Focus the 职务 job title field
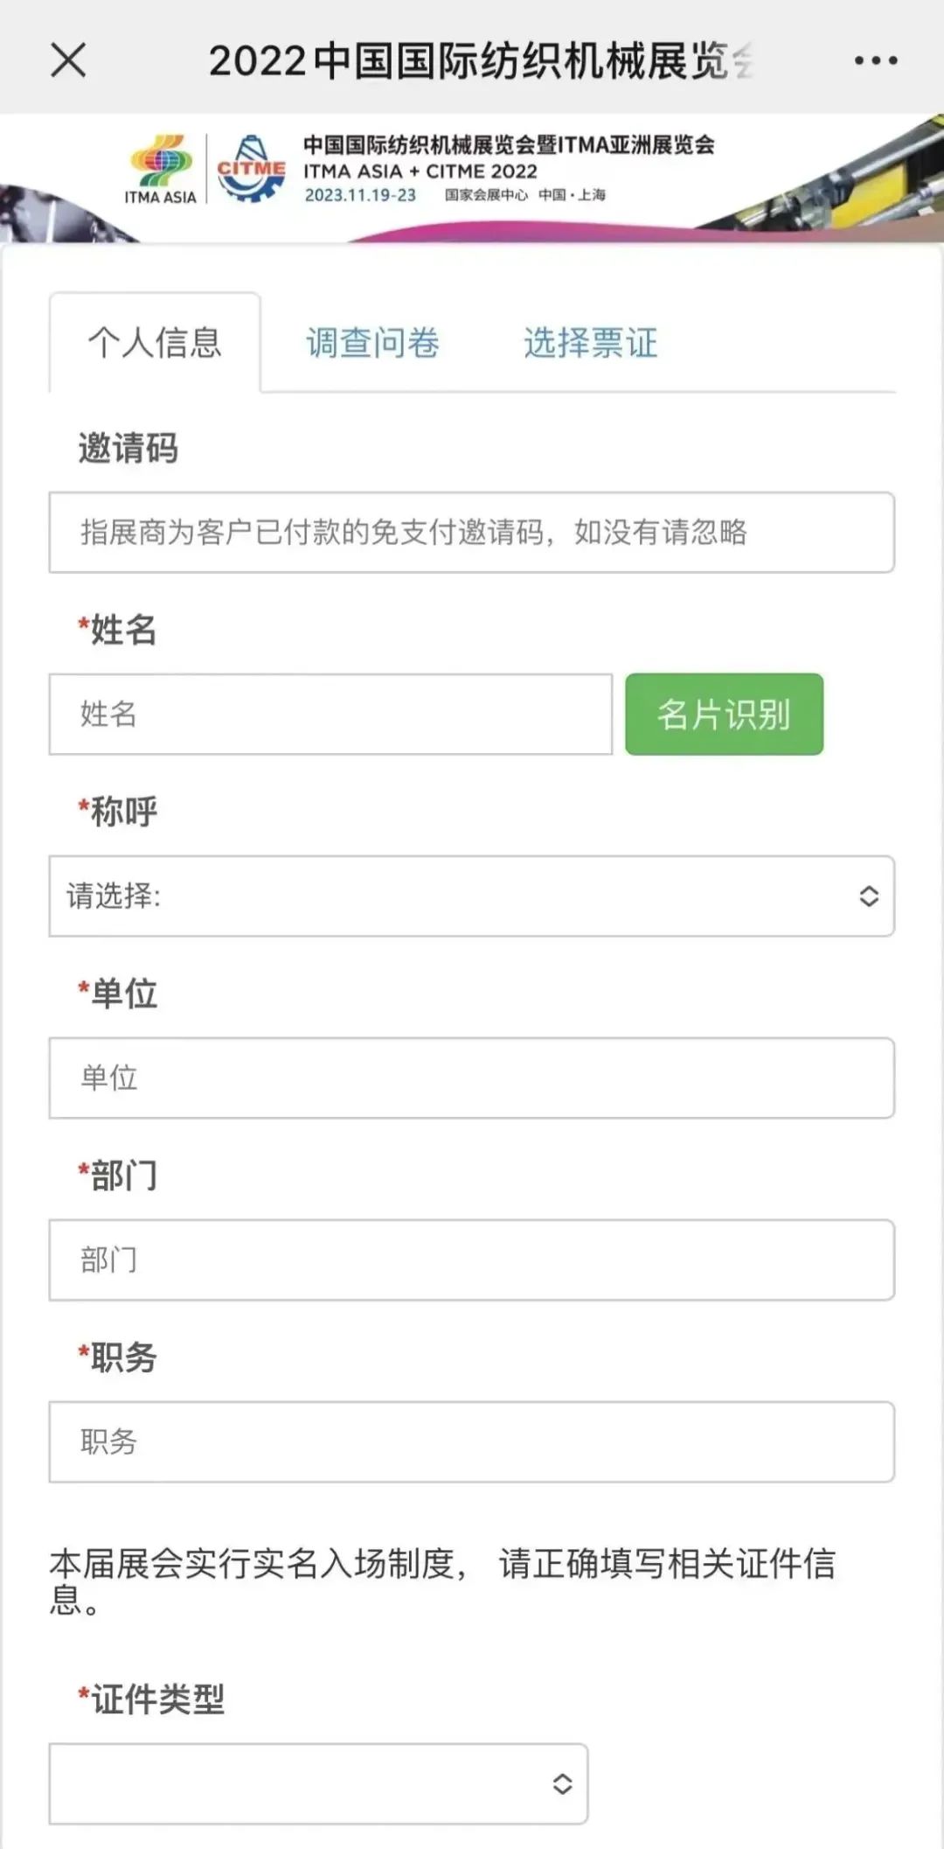This screenshot has height=1849, width=944. pyautogui.click(x=471, y=1441)
